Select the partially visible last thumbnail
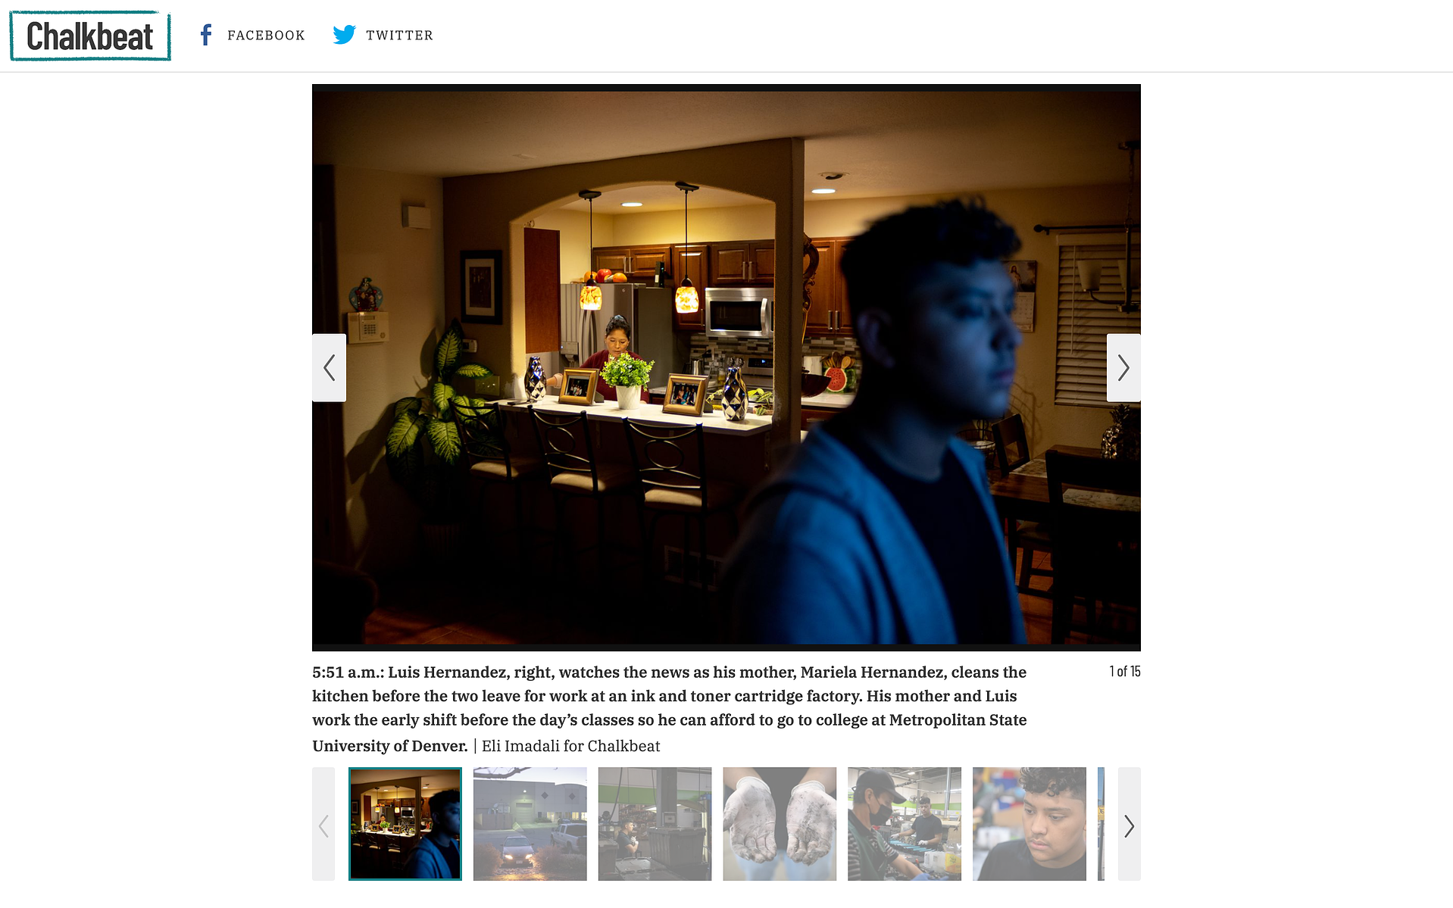The height and width of the screenshot is (908, 1453). (x=1101, y=824)
